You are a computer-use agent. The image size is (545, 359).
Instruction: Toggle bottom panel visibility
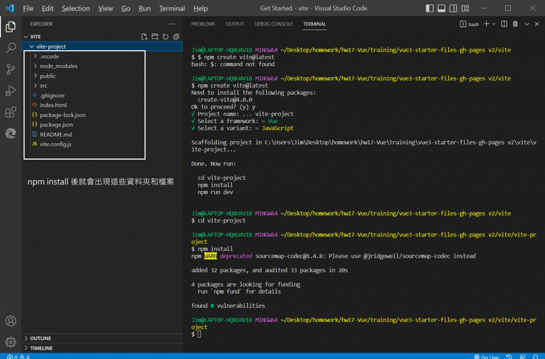tap(441, 8)
